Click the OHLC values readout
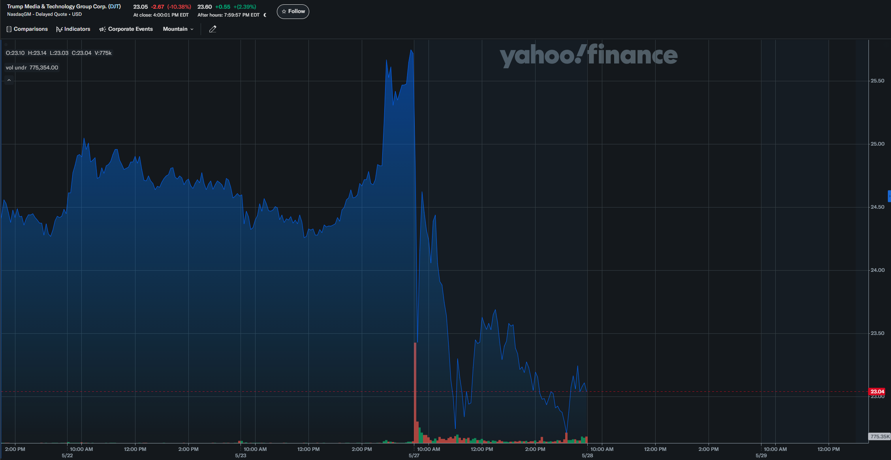The image size is (891, 460). 58,53
